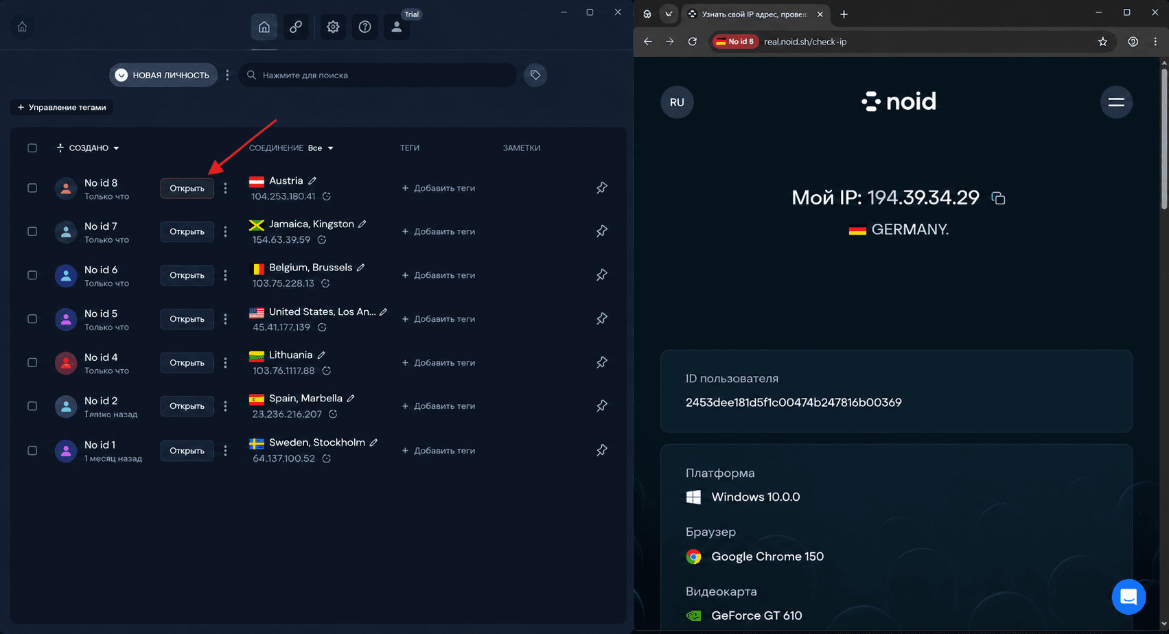Open the hamburger menu on noid page

pos(1116,102)
